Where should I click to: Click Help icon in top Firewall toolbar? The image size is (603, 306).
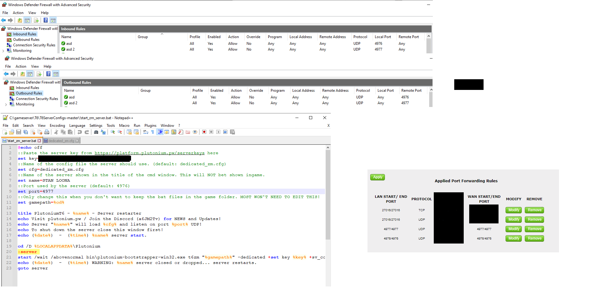(x=46, y=20)
